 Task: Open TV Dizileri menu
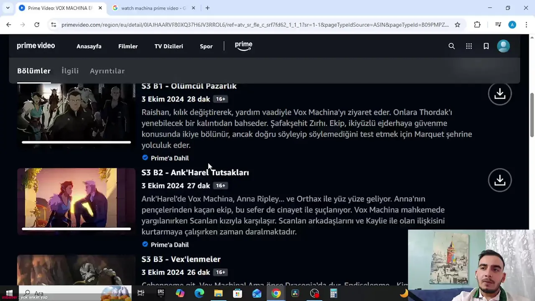(x=169, y=46)
